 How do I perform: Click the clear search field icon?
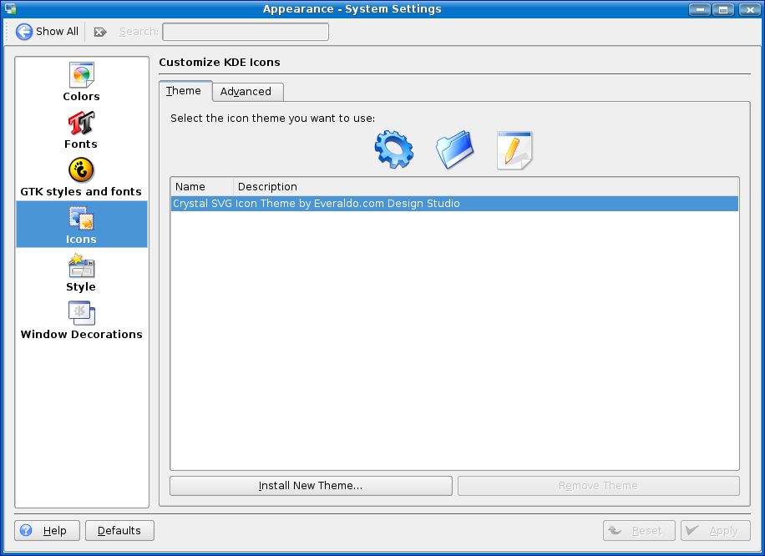100,32
